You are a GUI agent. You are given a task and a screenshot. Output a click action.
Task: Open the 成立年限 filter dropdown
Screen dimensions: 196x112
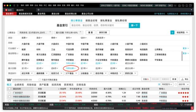27,73
